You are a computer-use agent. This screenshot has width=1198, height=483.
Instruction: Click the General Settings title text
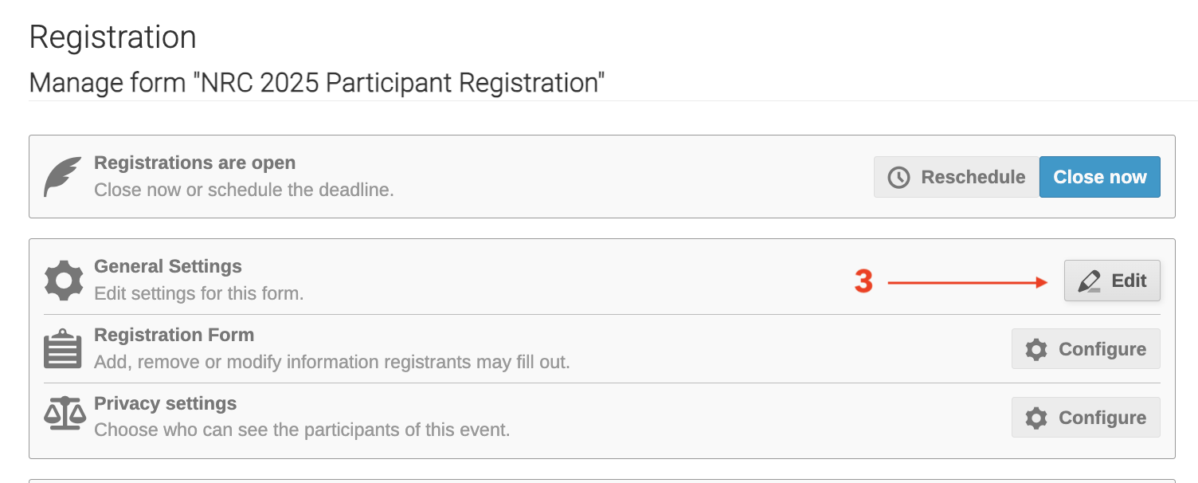[x=168, y=266]
